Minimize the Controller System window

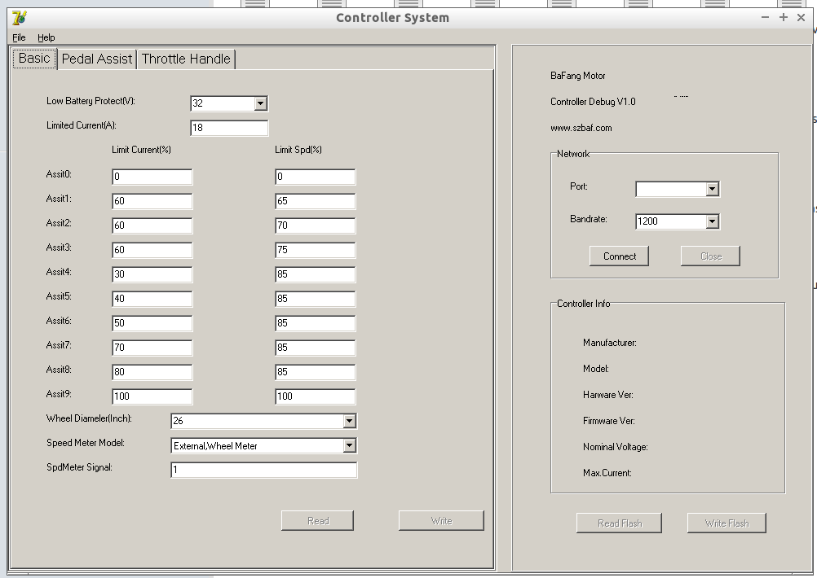[x=765, y=17]
